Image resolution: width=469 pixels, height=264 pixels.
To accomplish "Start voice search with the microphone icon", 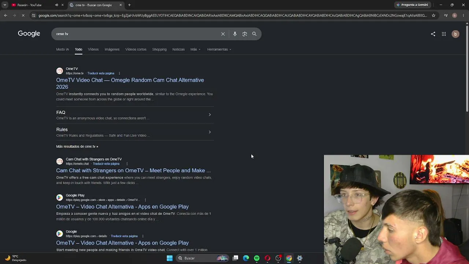I will click(x=235, y=34).
